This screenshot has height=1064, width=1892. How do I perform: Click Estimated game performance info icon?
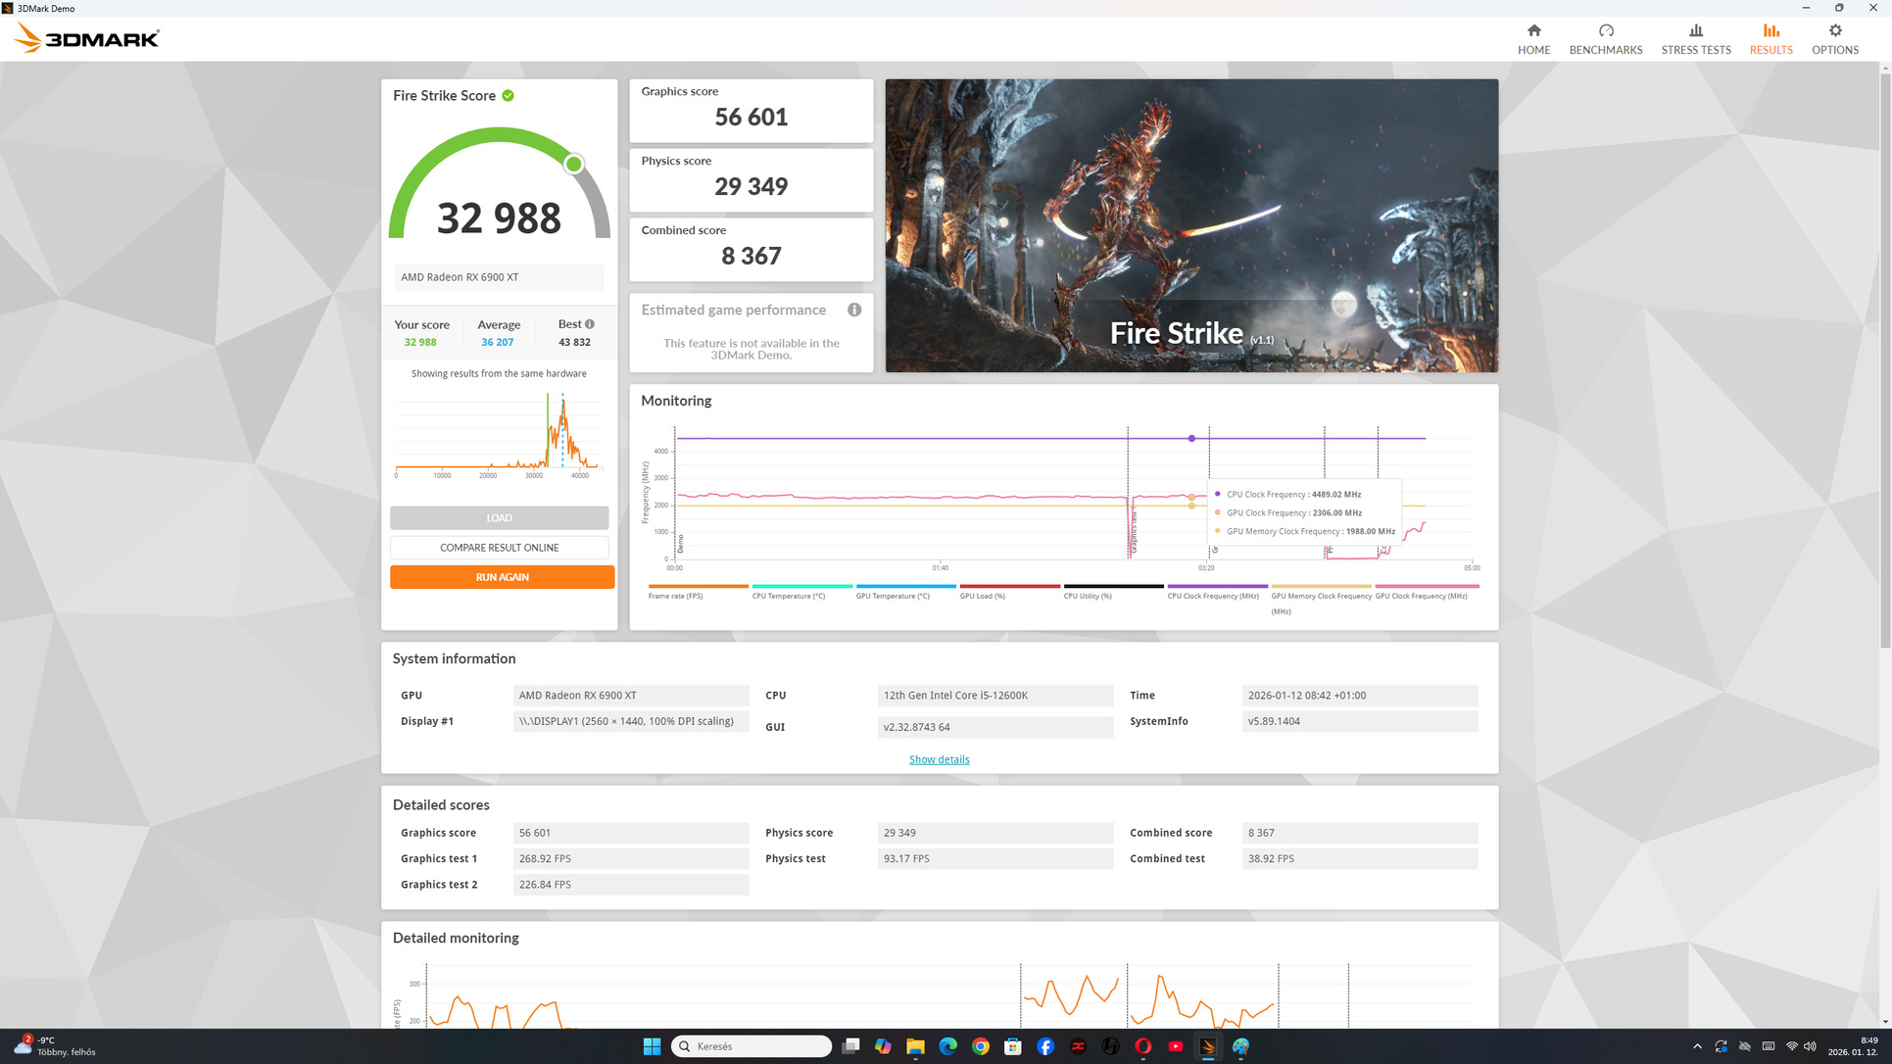click(854, 310)
